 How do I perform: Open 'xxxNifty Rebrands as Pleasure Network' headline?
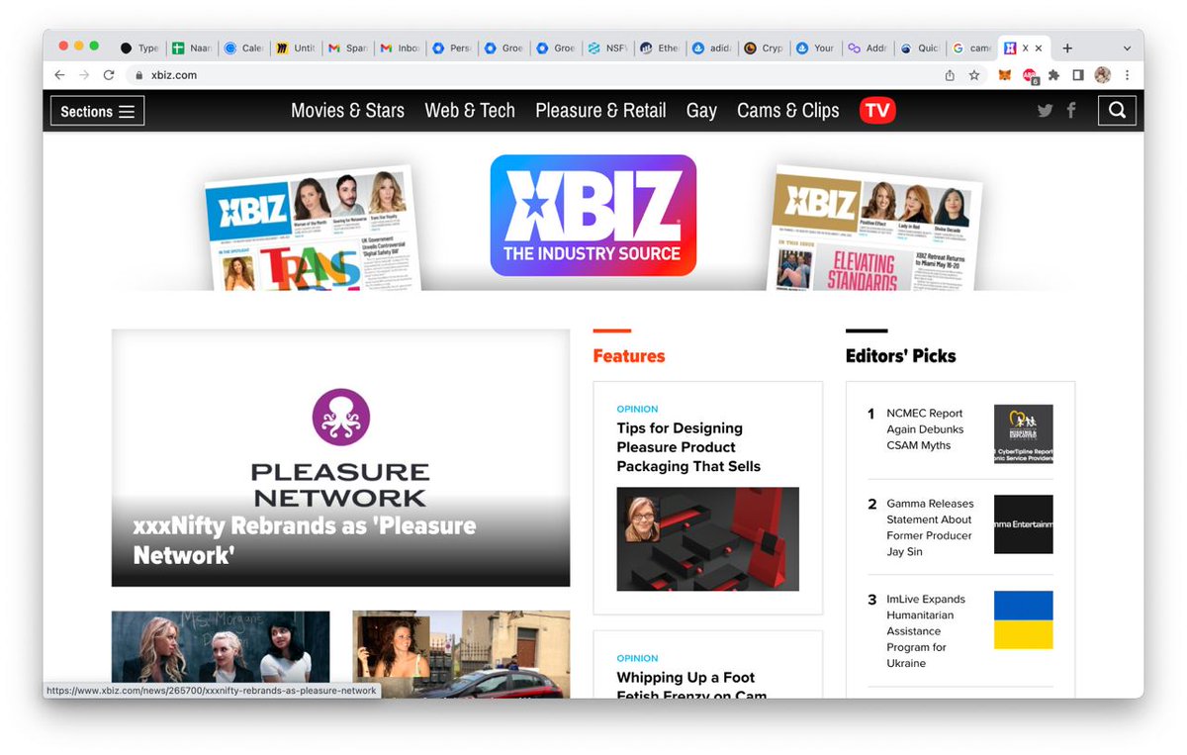(x=305, y=540)
